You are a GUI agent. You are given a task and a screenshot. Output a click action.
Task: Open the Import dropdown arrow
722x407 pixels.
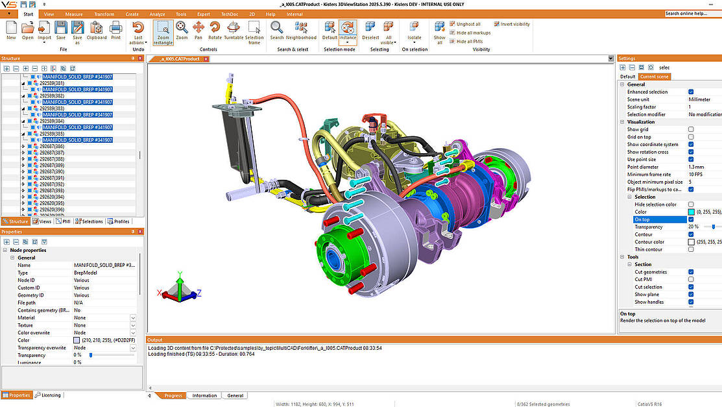point(44,43)
